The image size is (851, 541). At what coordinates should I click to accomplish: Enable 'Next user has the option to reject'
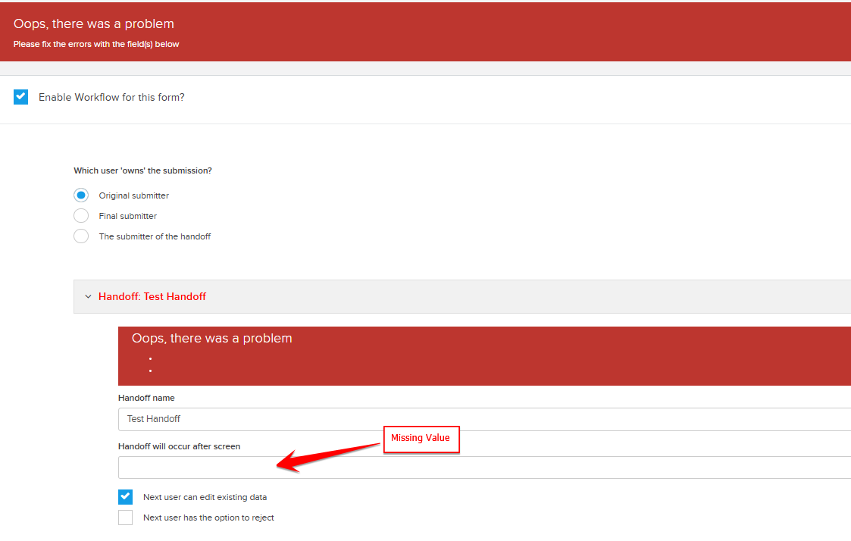[126, 518]
